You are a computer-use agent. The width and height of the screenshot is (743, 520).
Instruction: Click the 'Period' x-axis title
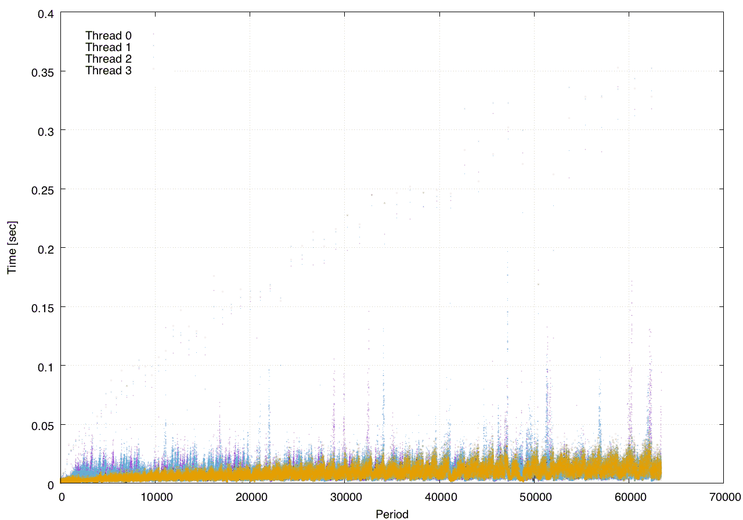pyautogui.click(x=392, y=514)
